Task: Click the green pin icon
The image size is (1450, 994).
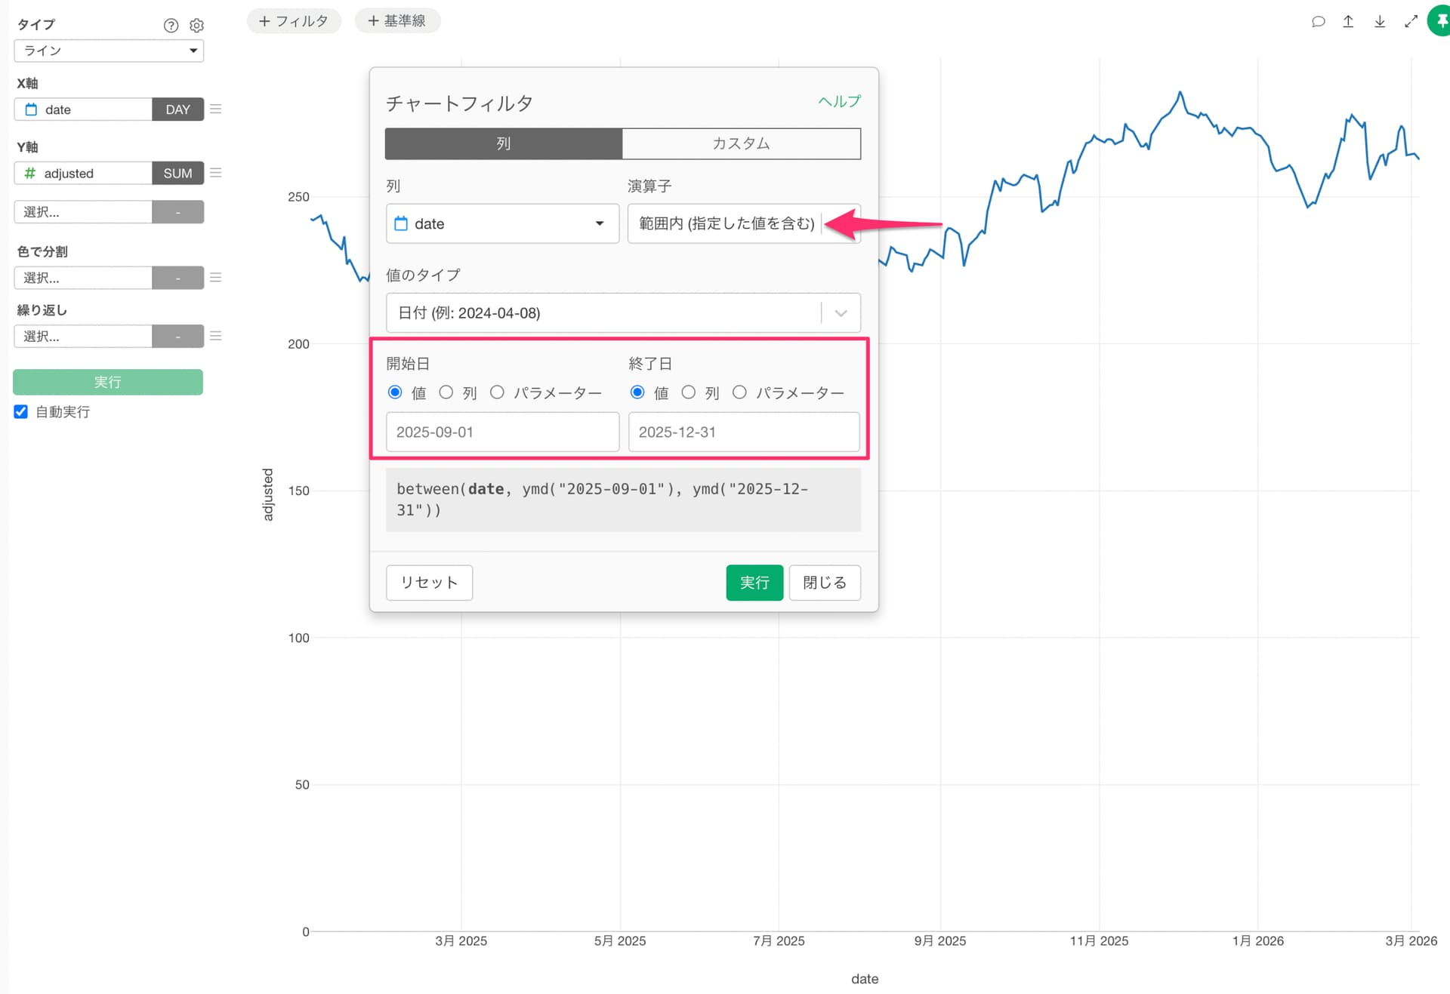Action: coord(1440,21)
